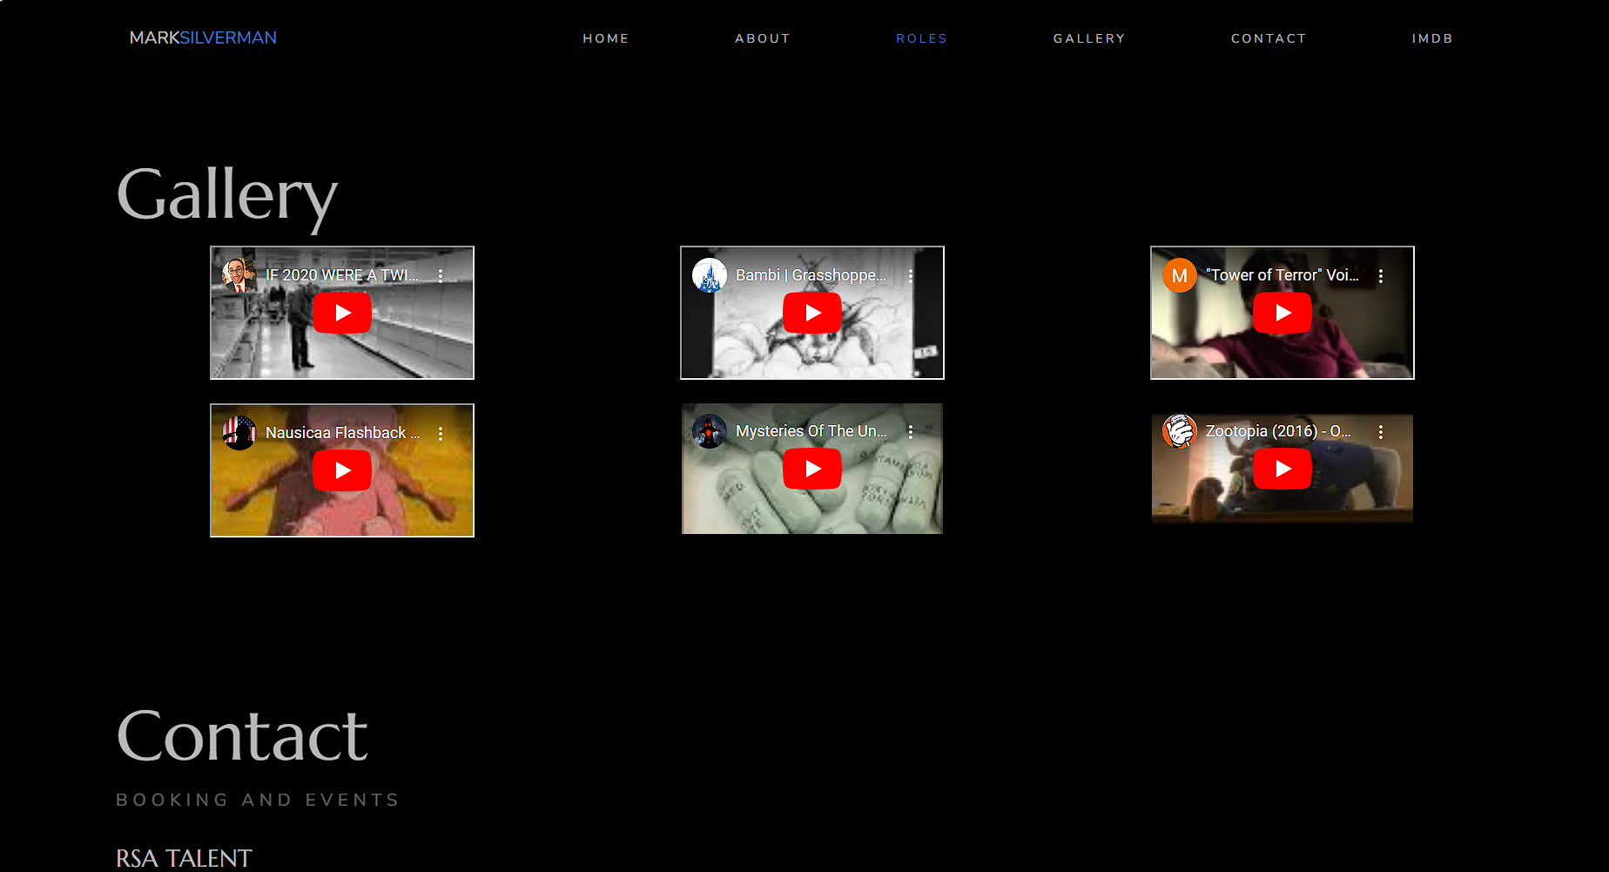Open more options on Bambi Grasshopper video

pos(911,275)
